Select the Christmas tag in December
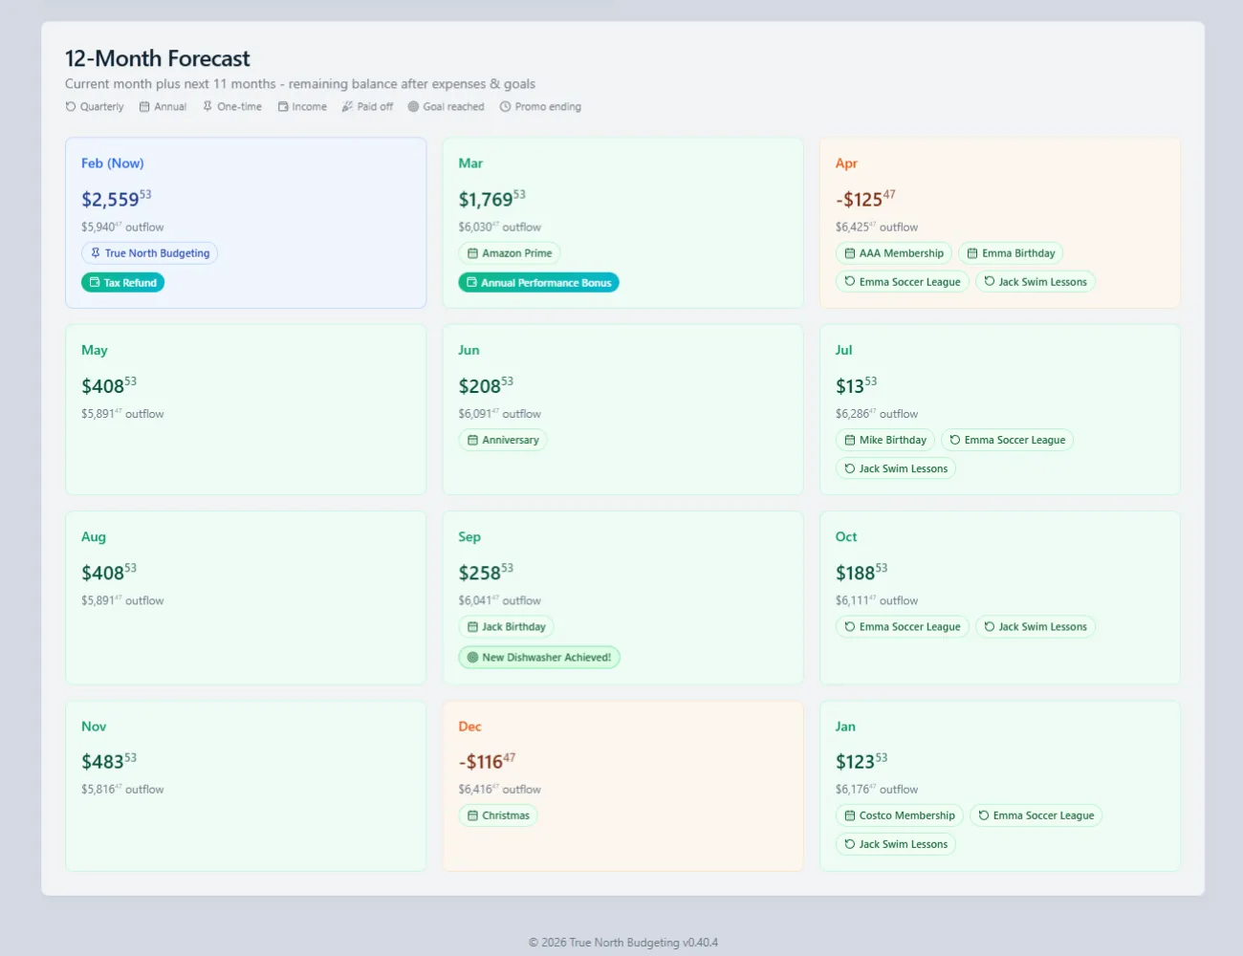Viewport: 1243px width, 956px height. (498, 815)
